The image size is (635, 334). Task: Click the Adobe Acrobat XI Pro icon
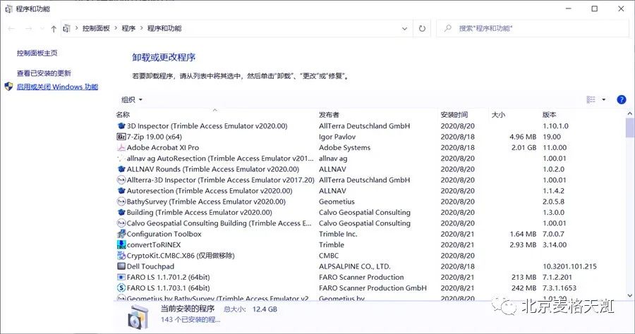121,147
